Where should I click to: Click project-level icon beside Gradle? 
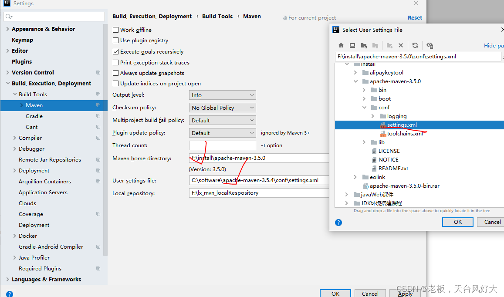pyautogui.click(x=98, y=116)
